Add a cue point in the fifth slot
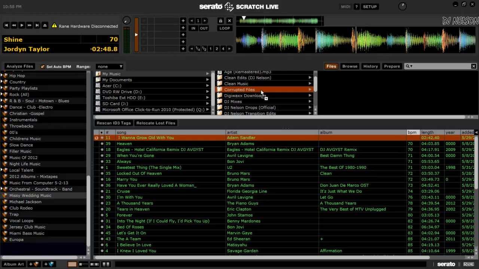The height and width of the screenshot is (269, 479). point(183,49)
